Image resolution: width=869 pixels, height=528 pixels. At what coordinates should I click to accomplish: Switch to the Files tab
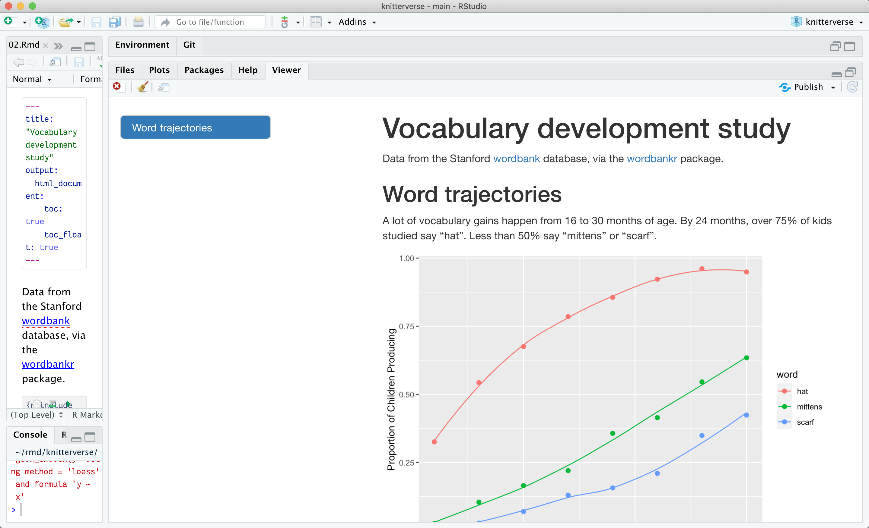(125, 70)
